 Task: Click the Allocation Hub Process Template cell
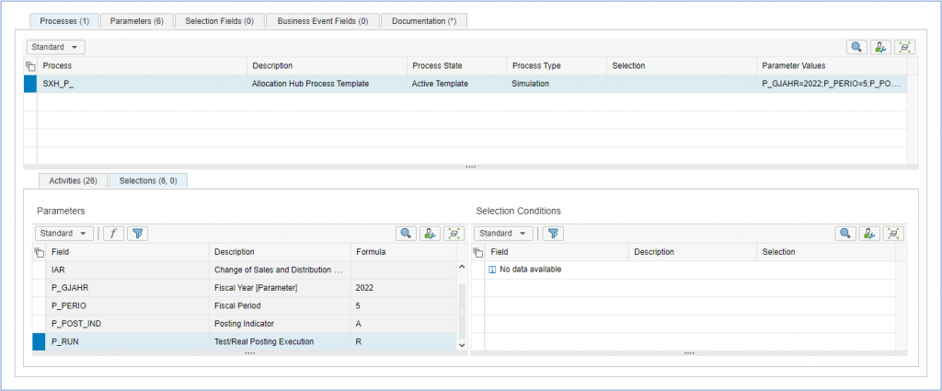click(x=327, y=84)
